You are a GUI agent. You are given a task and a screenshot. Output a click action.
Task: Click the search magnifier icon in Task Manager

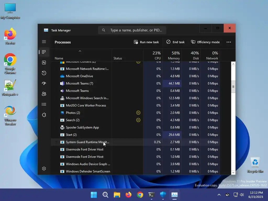pos(104,30)
